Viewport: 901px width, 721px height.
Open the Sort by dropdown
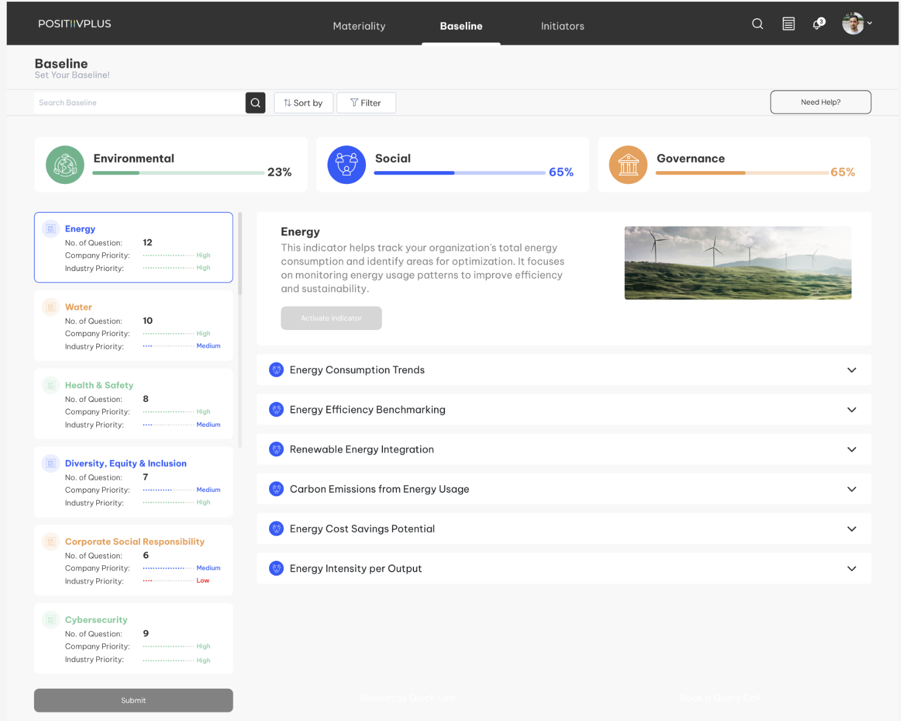[303, 102]
